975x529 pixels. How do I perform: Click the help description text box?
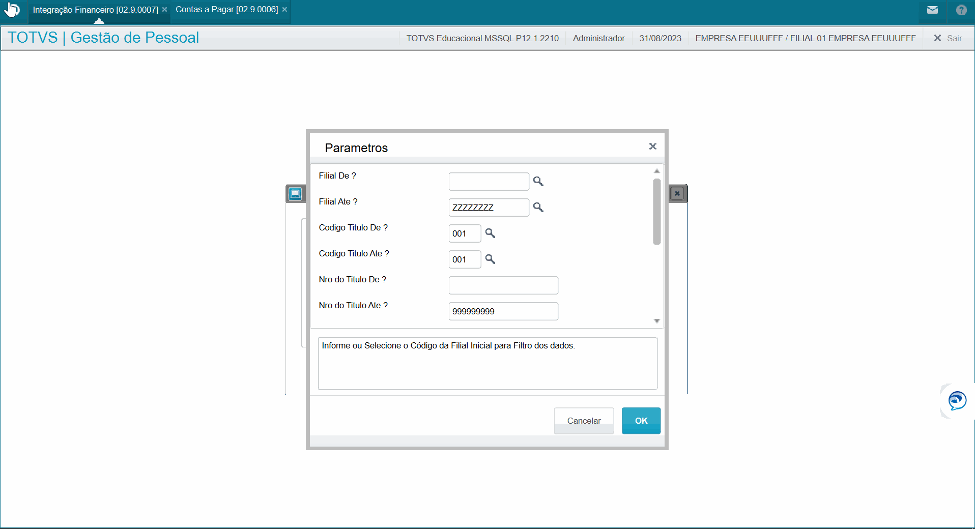coord(488,364)
